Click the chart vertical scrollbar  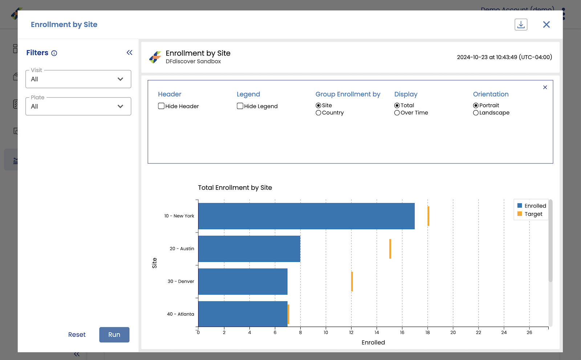[x=550, y=240]
